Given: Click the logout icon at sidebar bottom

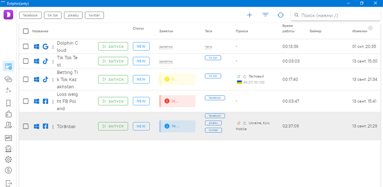Looking at the screenshot, I should [8, 183].
